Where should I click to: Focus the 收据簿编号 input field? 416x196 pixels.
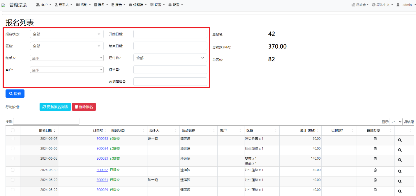coord(170,82)
